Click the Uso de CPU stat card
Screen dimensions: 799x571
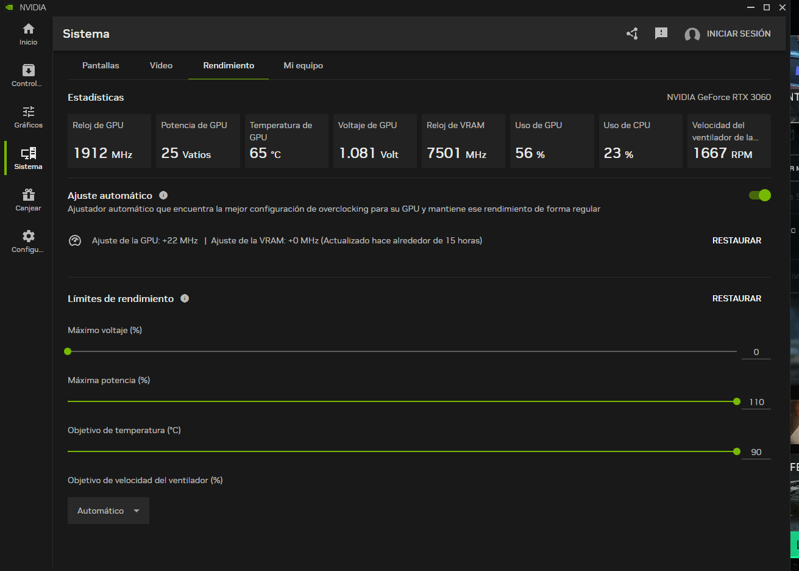641,141
